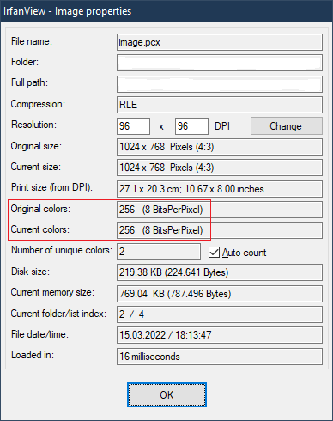Click the 'File name:' label
333x421 pixels.
[32, 41]
